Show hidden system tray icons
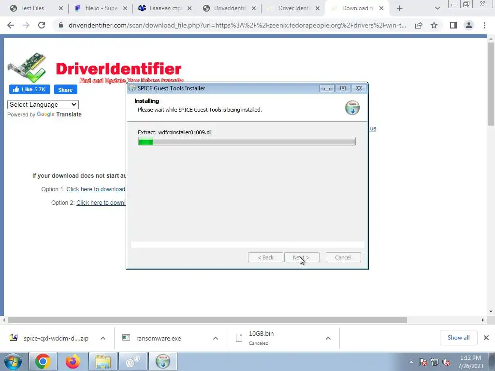The height and width of the screenshot is (371, 495). [x=411, y=362]
